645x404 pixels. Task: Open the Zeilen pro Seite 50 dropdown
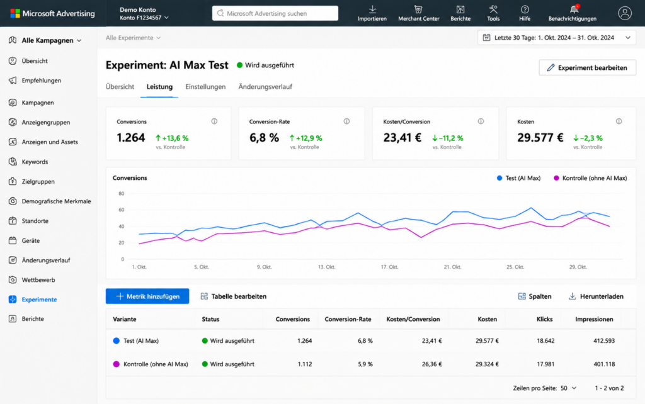(568, 388)
